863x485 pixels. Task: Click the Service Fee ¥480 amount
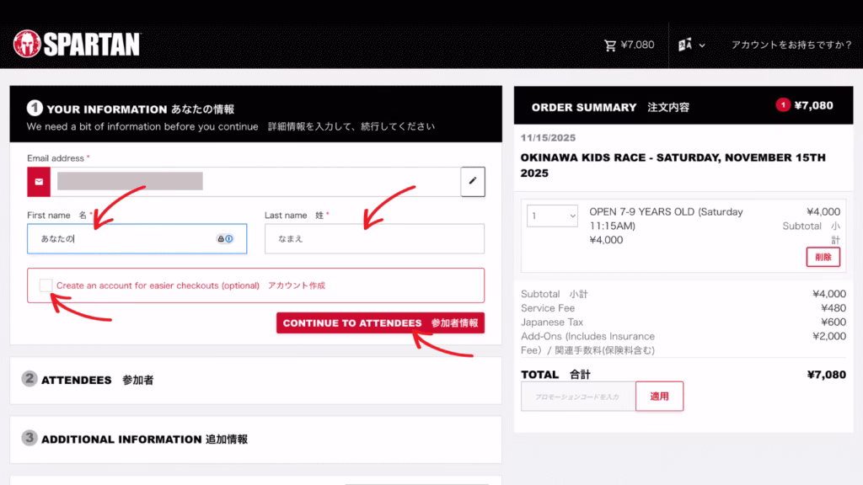tap(834, 308)
